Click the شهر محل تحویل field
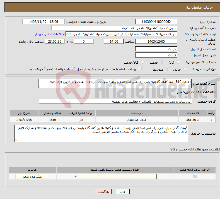This screenshot has height=199, width=220. (x=156, y=55)
